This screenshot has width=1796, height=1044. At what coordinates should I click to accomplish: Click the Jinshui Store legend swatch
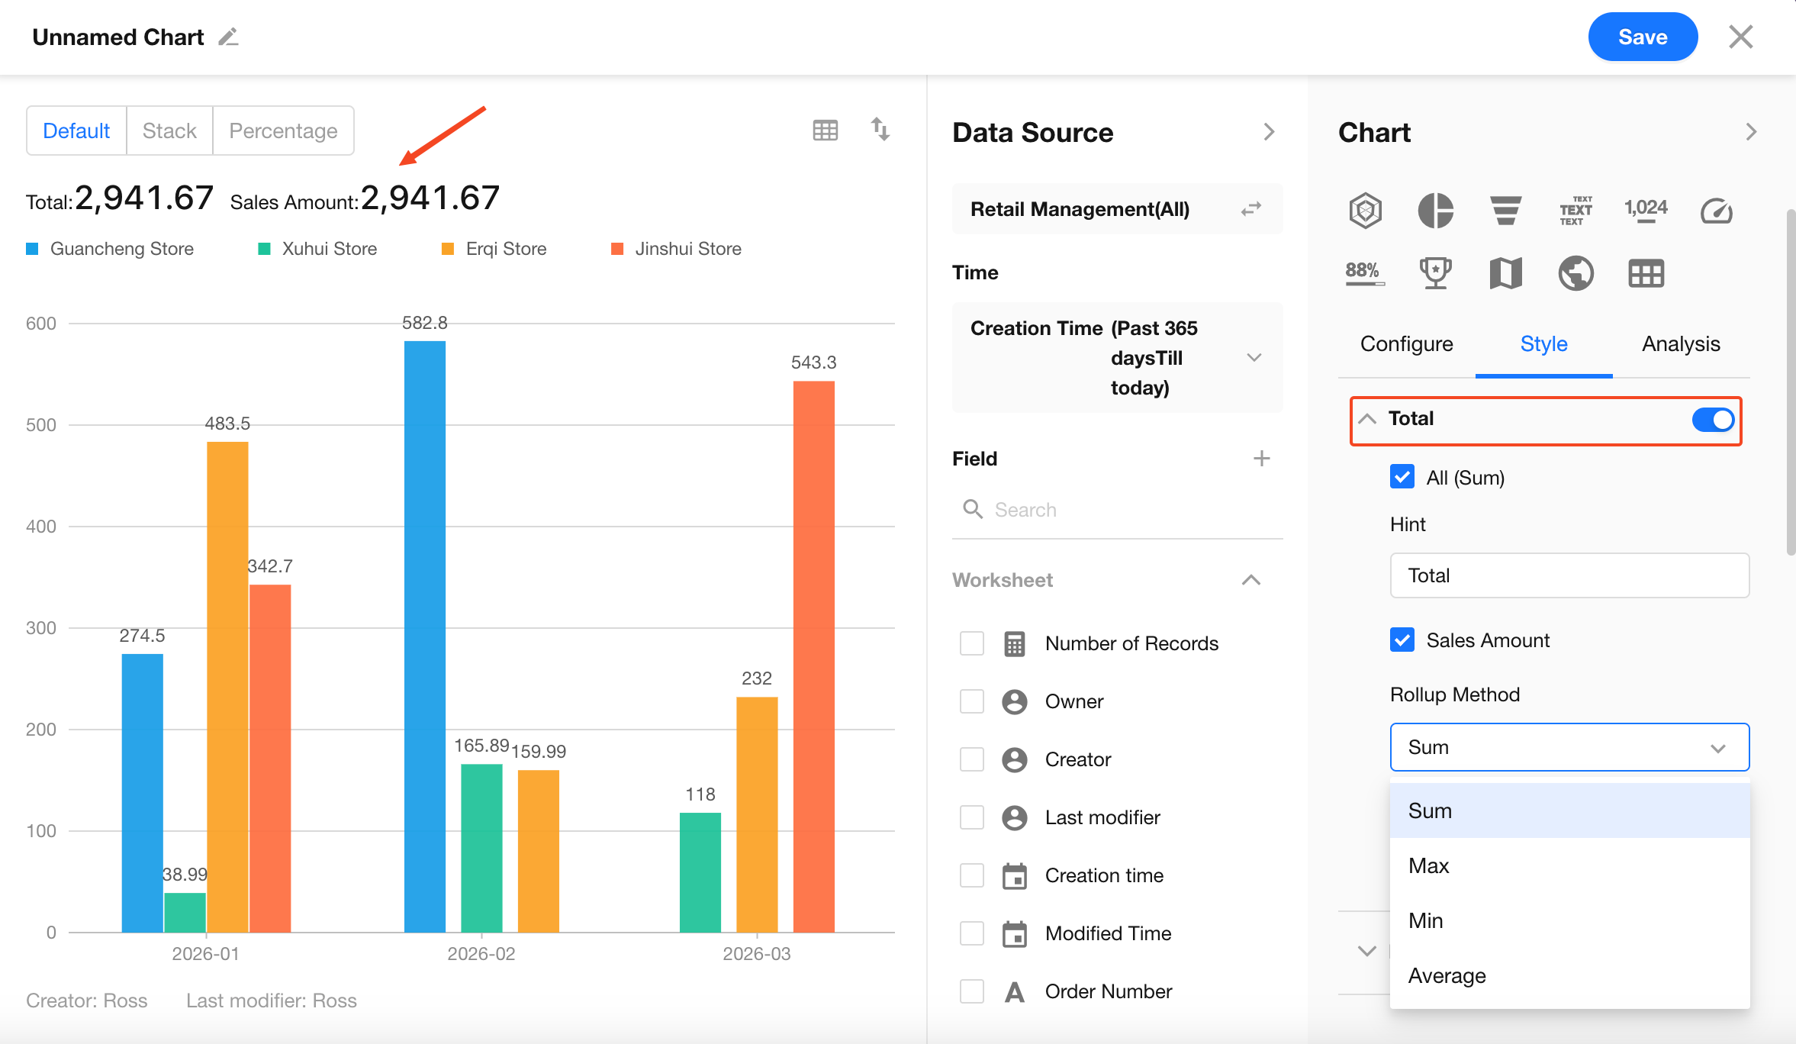click(617, 249)
